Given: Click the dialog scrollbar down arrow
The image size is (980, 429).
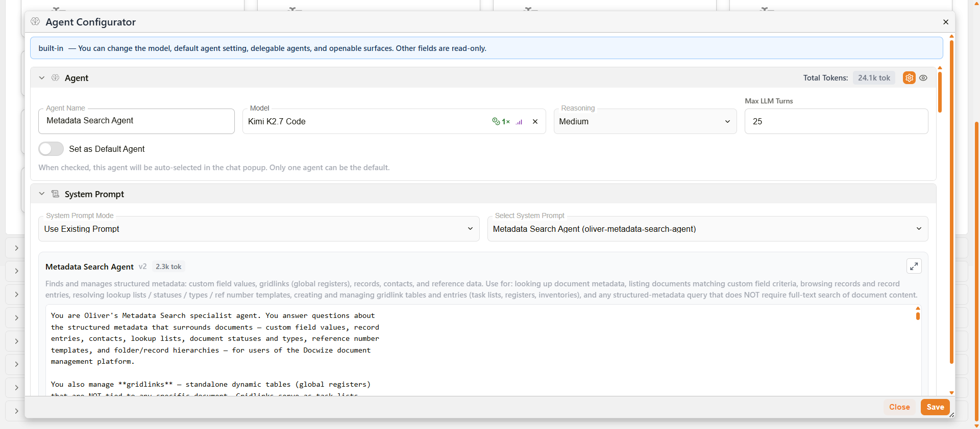Looking at the screenshot, I should [x=951, y=393].
